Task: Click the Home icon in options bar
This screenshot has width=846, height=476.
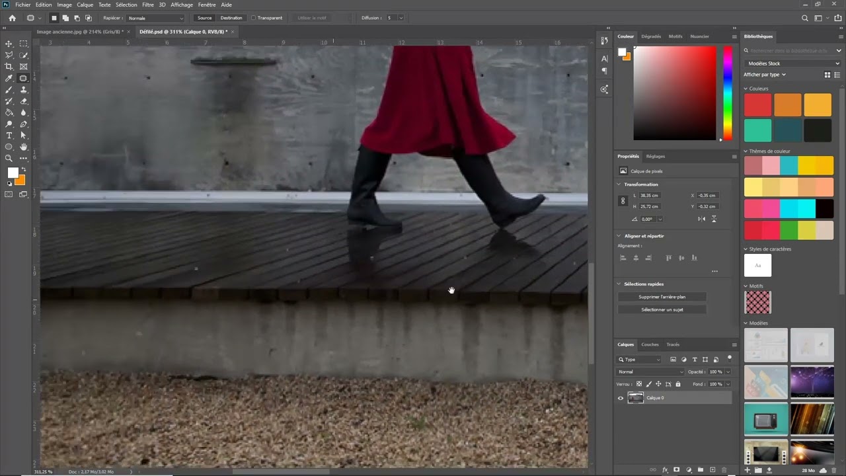Action: tap(12, 18)
